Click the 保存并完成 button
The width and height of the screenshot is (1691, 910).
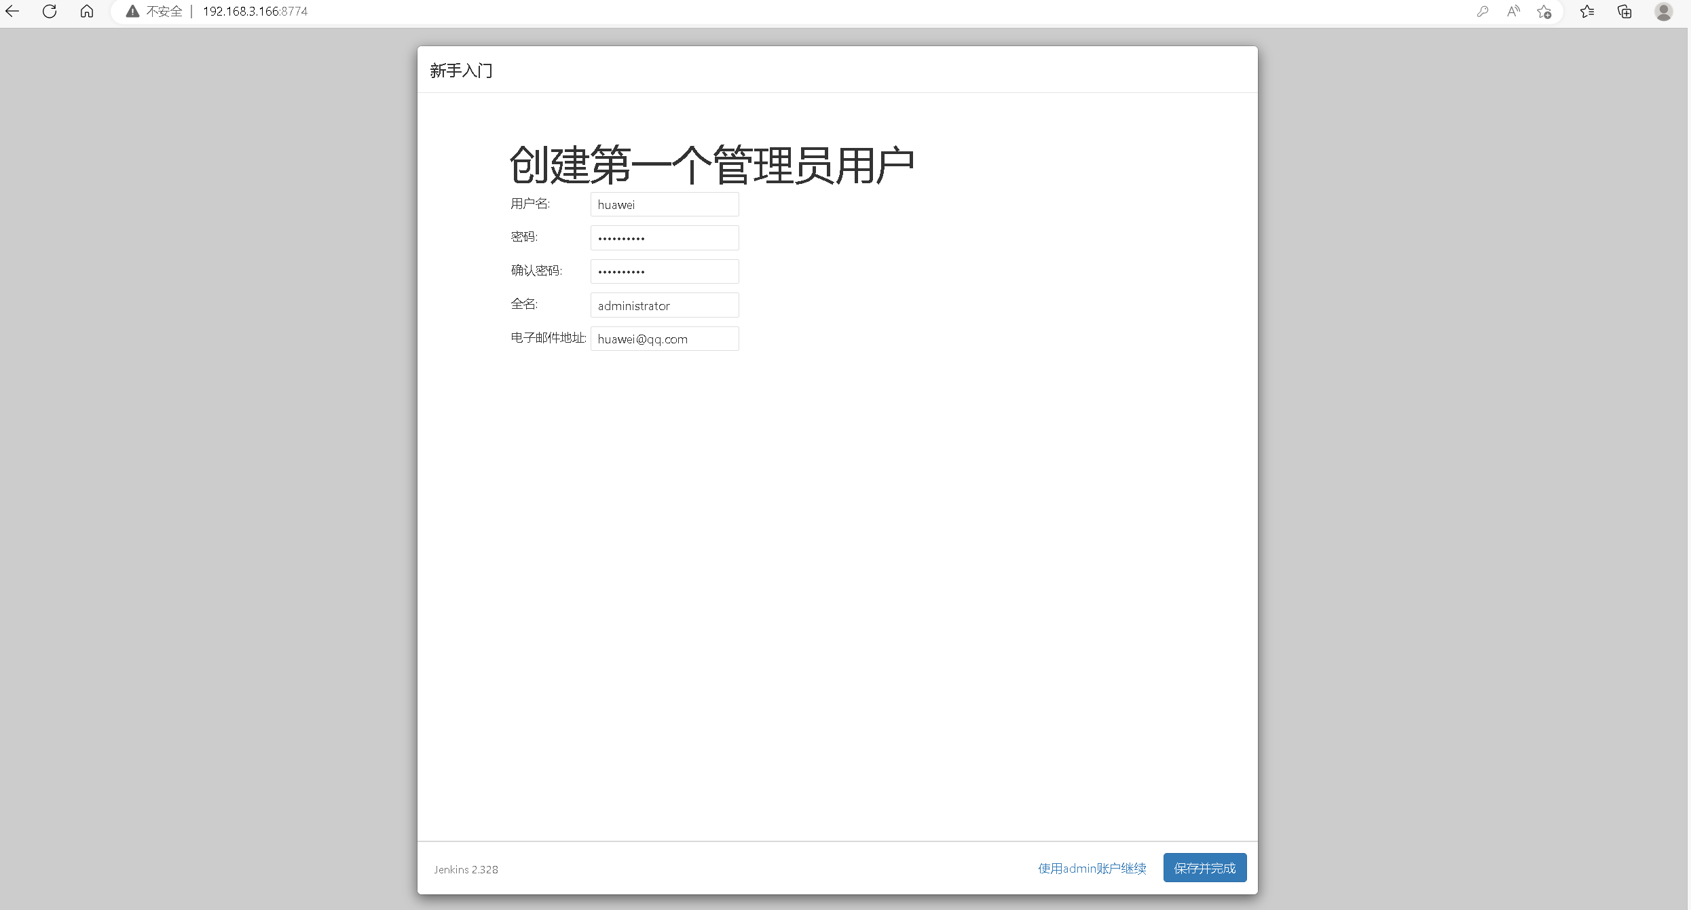point(1205,868)
